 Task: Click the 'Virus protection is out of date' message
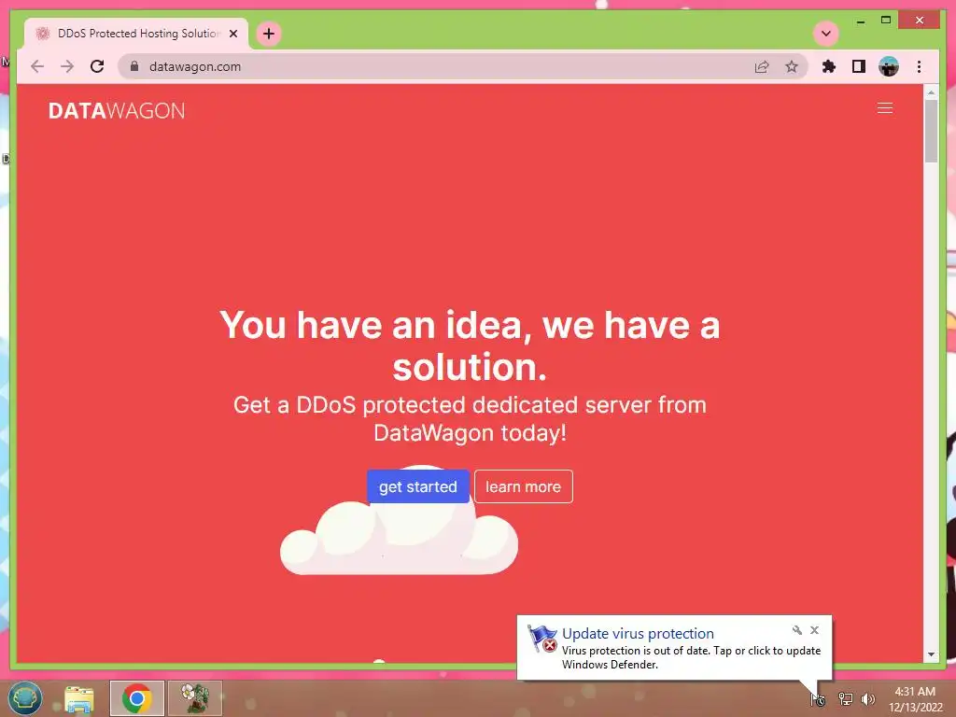coord(692,657)
